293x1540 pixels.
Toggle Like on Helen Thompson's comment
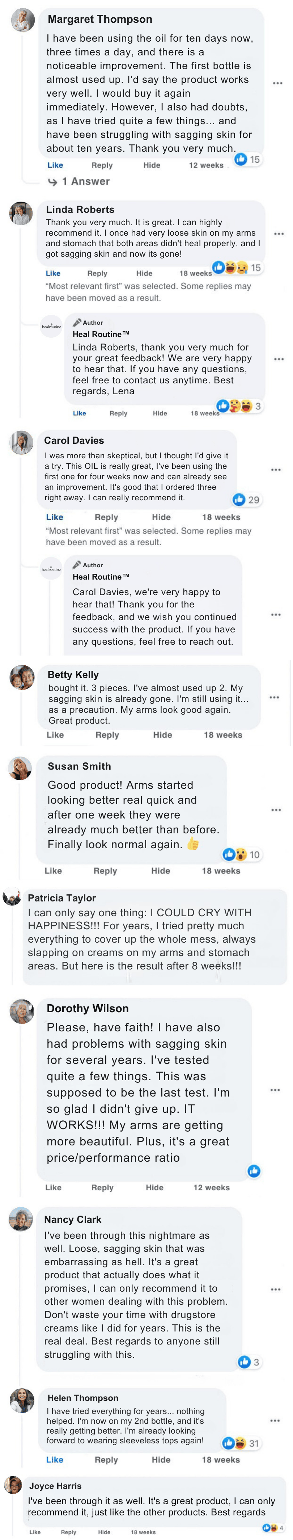click(54, 1459)
